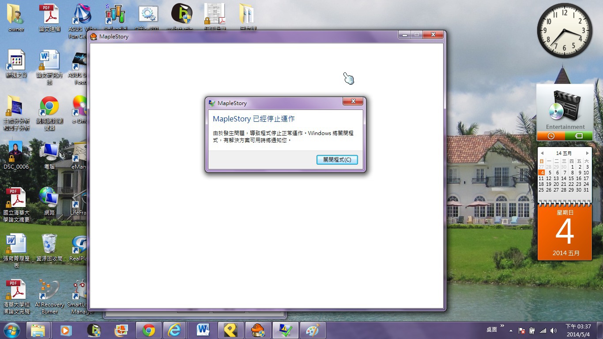Open the 論文建檔 PDF desktop icon
The width and height of the screenshot is (603, 339).
pyautogui.click(x=49, y=18)
